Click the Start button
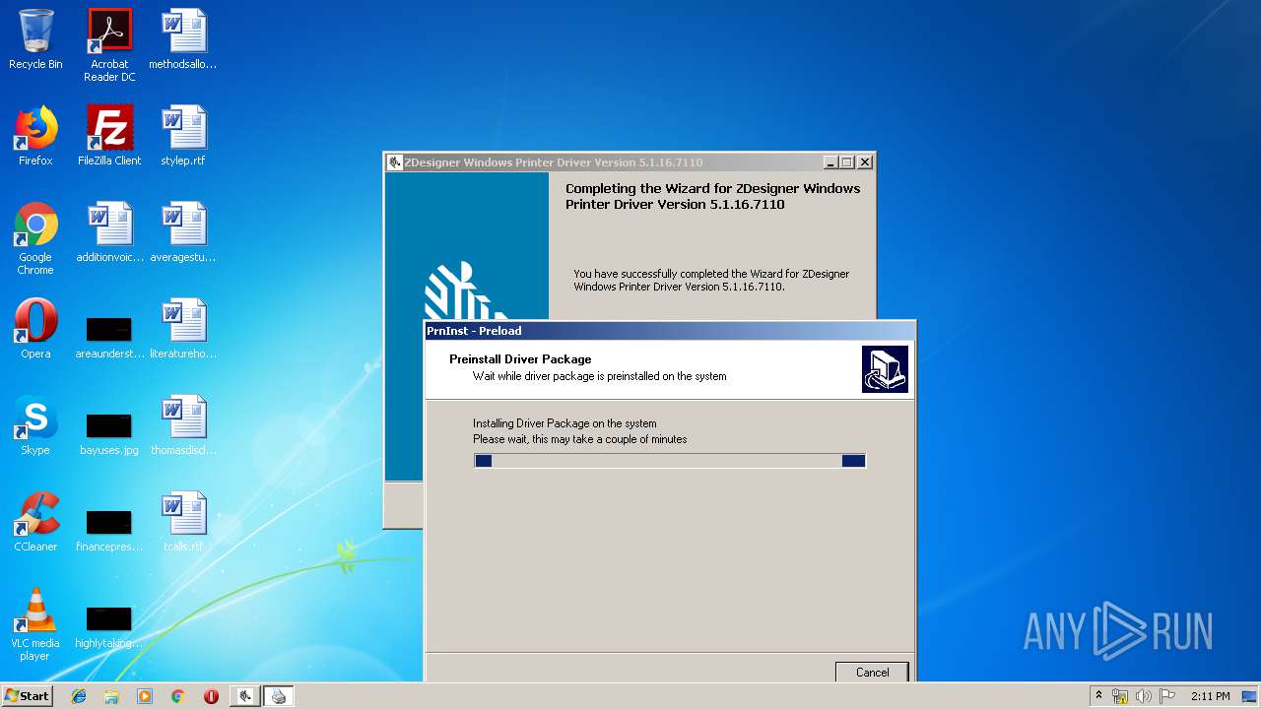 click(27, 696)
